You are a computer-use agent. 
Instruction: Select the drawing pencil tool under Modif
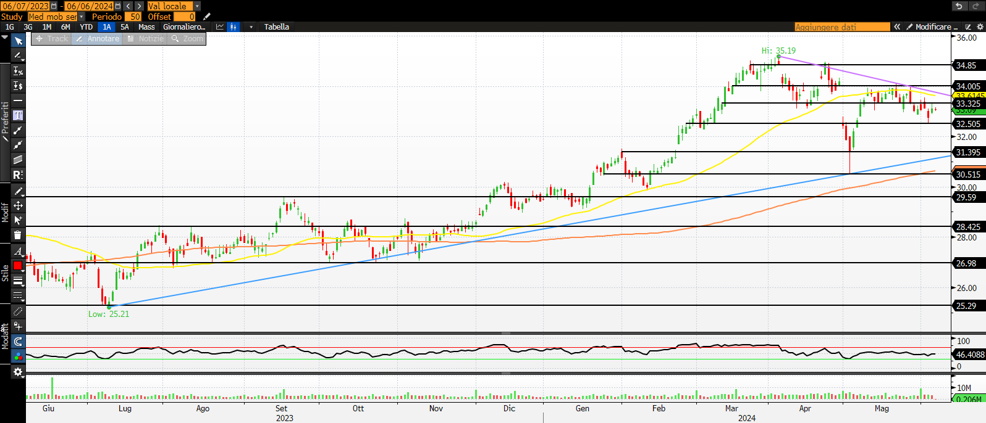pos(18,191)
